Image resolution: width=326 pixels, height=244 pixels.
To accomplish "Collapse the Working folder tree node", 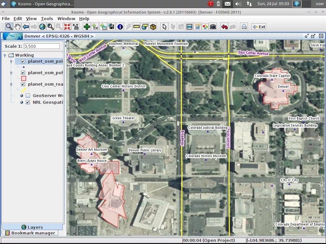I will tap(5, 55).
